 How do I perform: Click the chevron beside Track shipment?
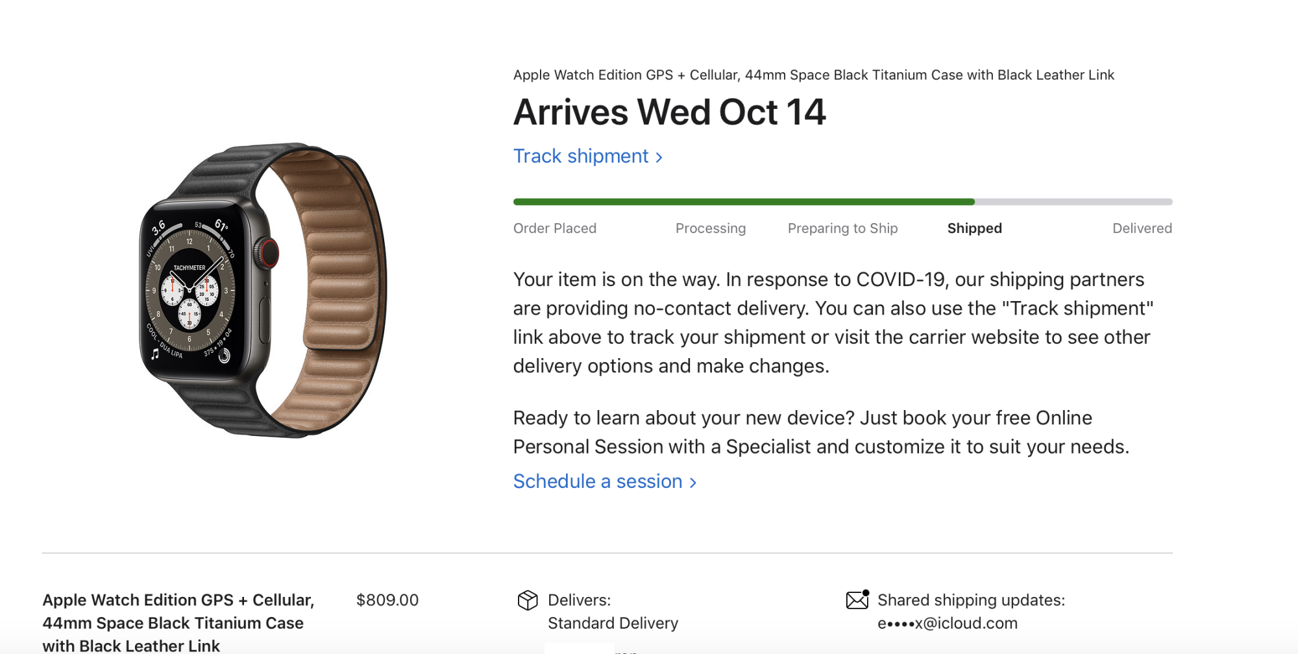pos(659,158)
